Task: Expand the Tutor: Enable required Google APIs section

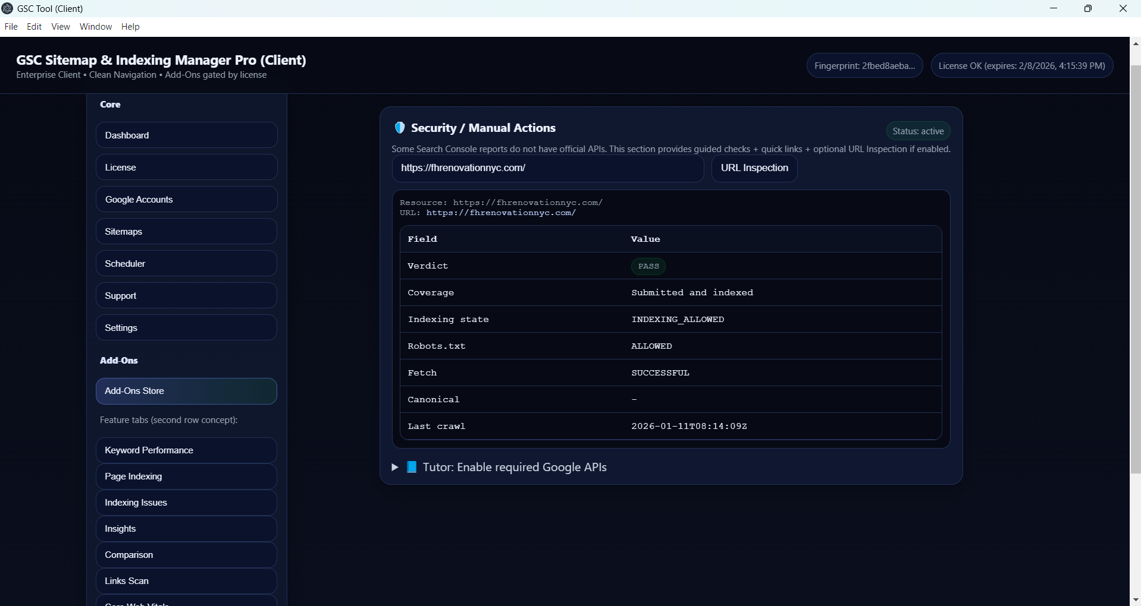Action: [x=394, y=468]
